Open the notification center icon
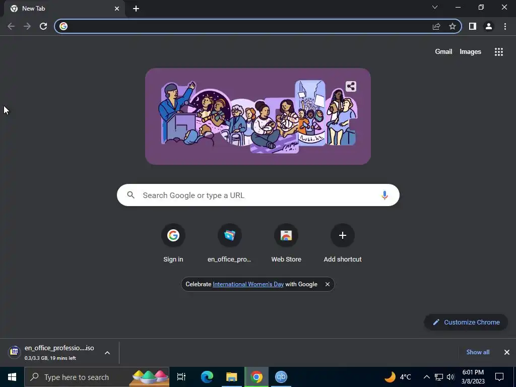Screen dimensions: 516x387 tap(499, 377)
